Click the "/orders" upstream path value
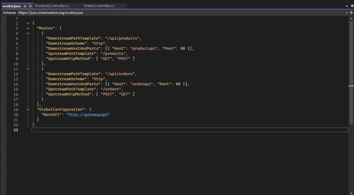354x195 pixels. pos(111,89)
